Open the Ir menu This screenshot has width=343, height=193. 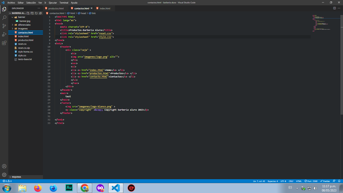point(45,3)
